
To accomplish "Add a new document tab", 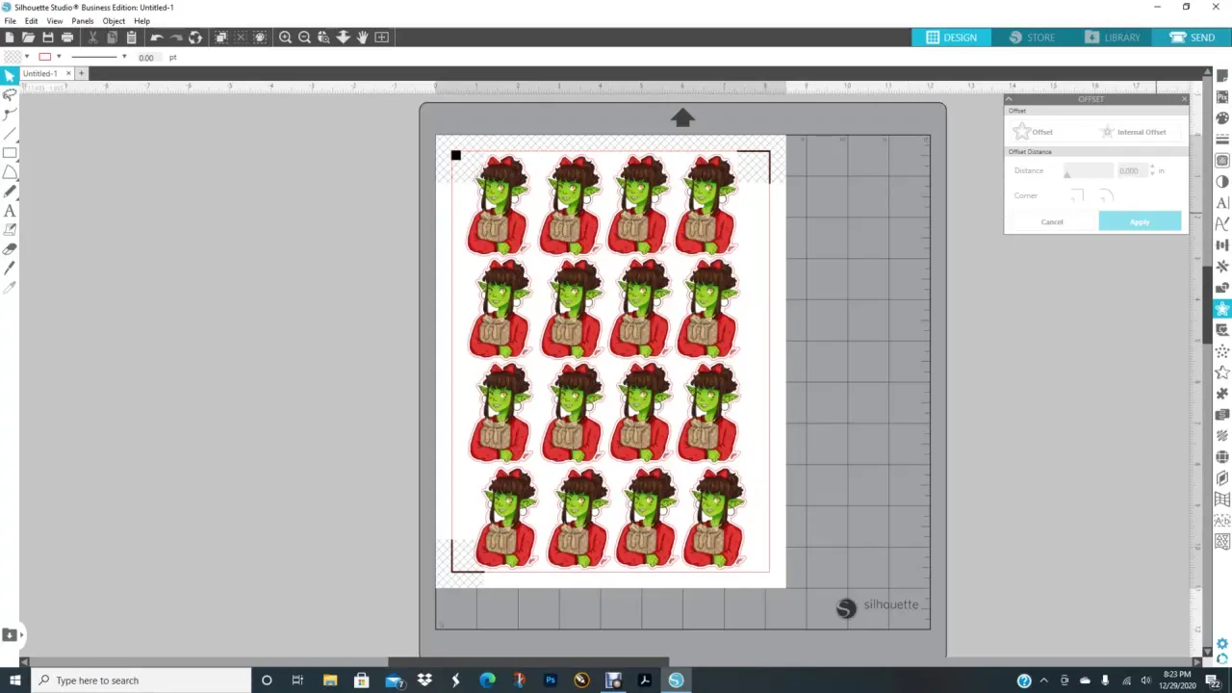I will coord(82,73).
